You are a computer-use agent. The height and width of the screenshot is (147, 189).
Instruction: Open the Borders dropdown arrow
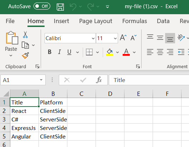point(97,52)
